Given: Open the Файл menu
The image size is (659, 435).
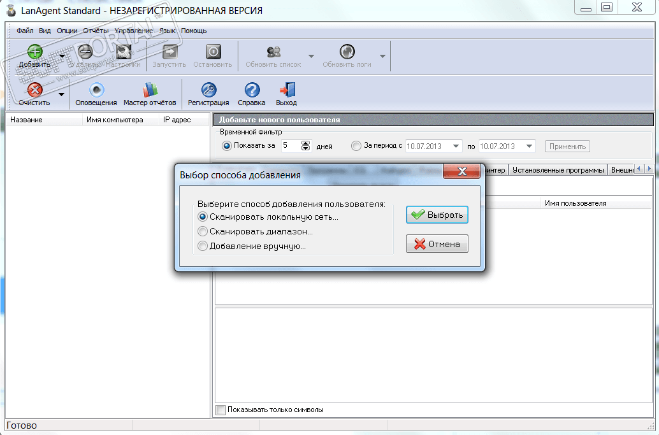Looking at the screenshot, I should pyautogui.click(x=25, y=31).
